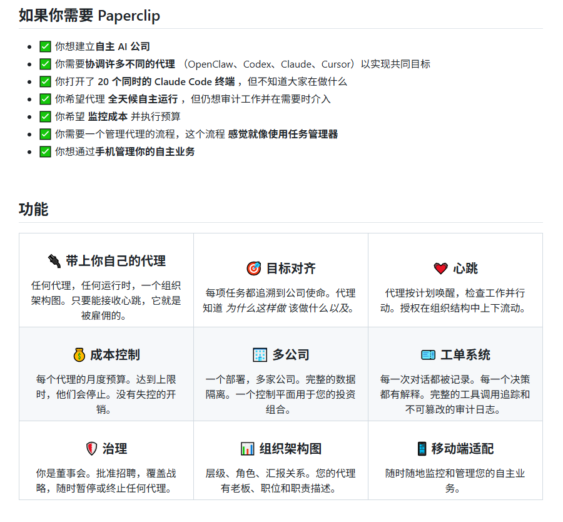The height and width of the screenshot is (522, 563).
Task: Click the building icon beside 多公司
Action: pos(260,355)
